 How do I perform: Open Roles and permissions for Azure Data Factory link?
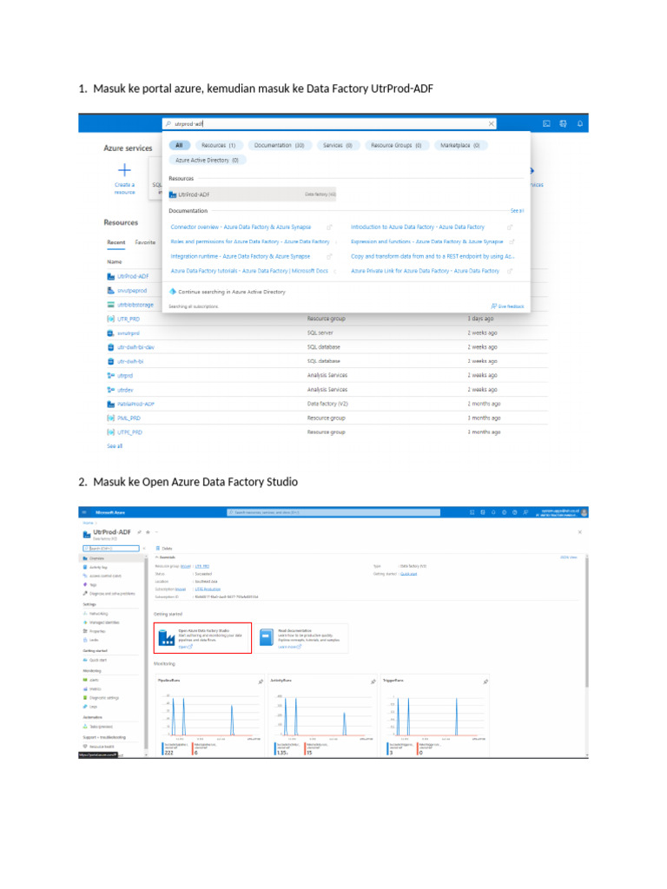pyautogui.click(x=249, y=241)
